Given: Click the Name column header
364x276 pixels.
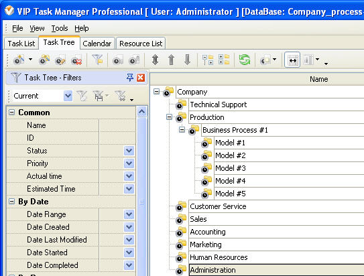Looking at the screenshot, I should click(x=318, y=79).
